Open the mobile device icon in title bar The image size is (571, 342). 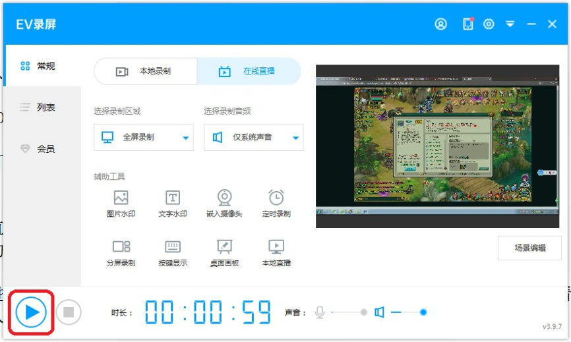[x=468, y=24]
